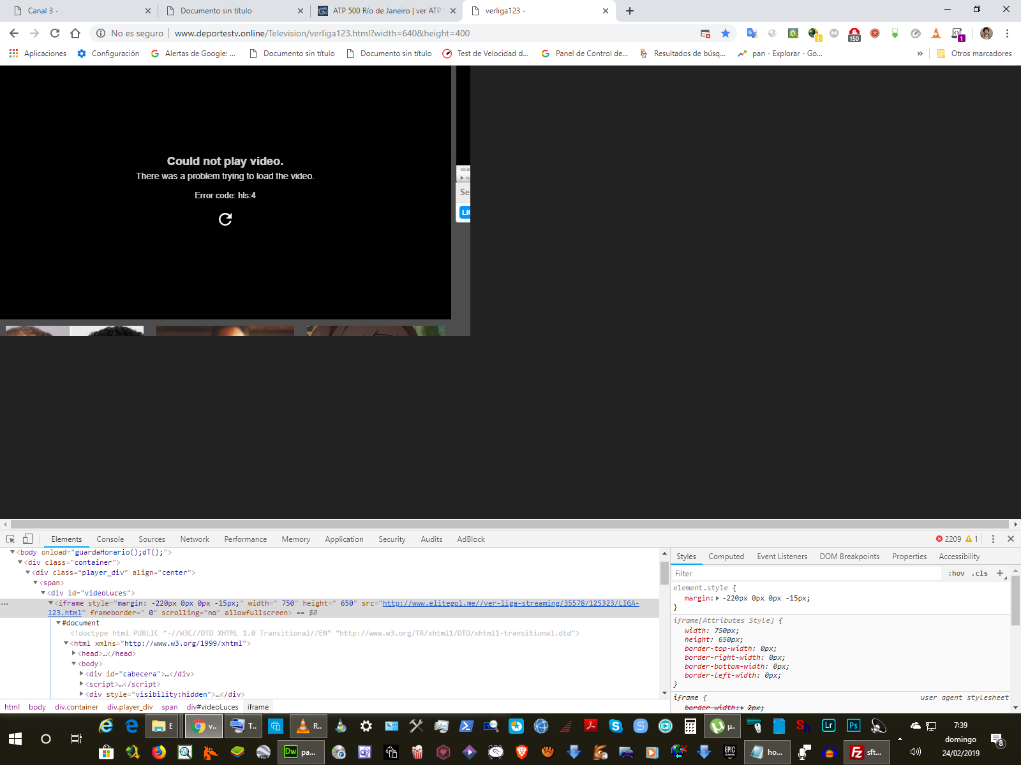Screen dimensions: 1021x765
Task: Open the Google Translate extension
Action: 752,33
